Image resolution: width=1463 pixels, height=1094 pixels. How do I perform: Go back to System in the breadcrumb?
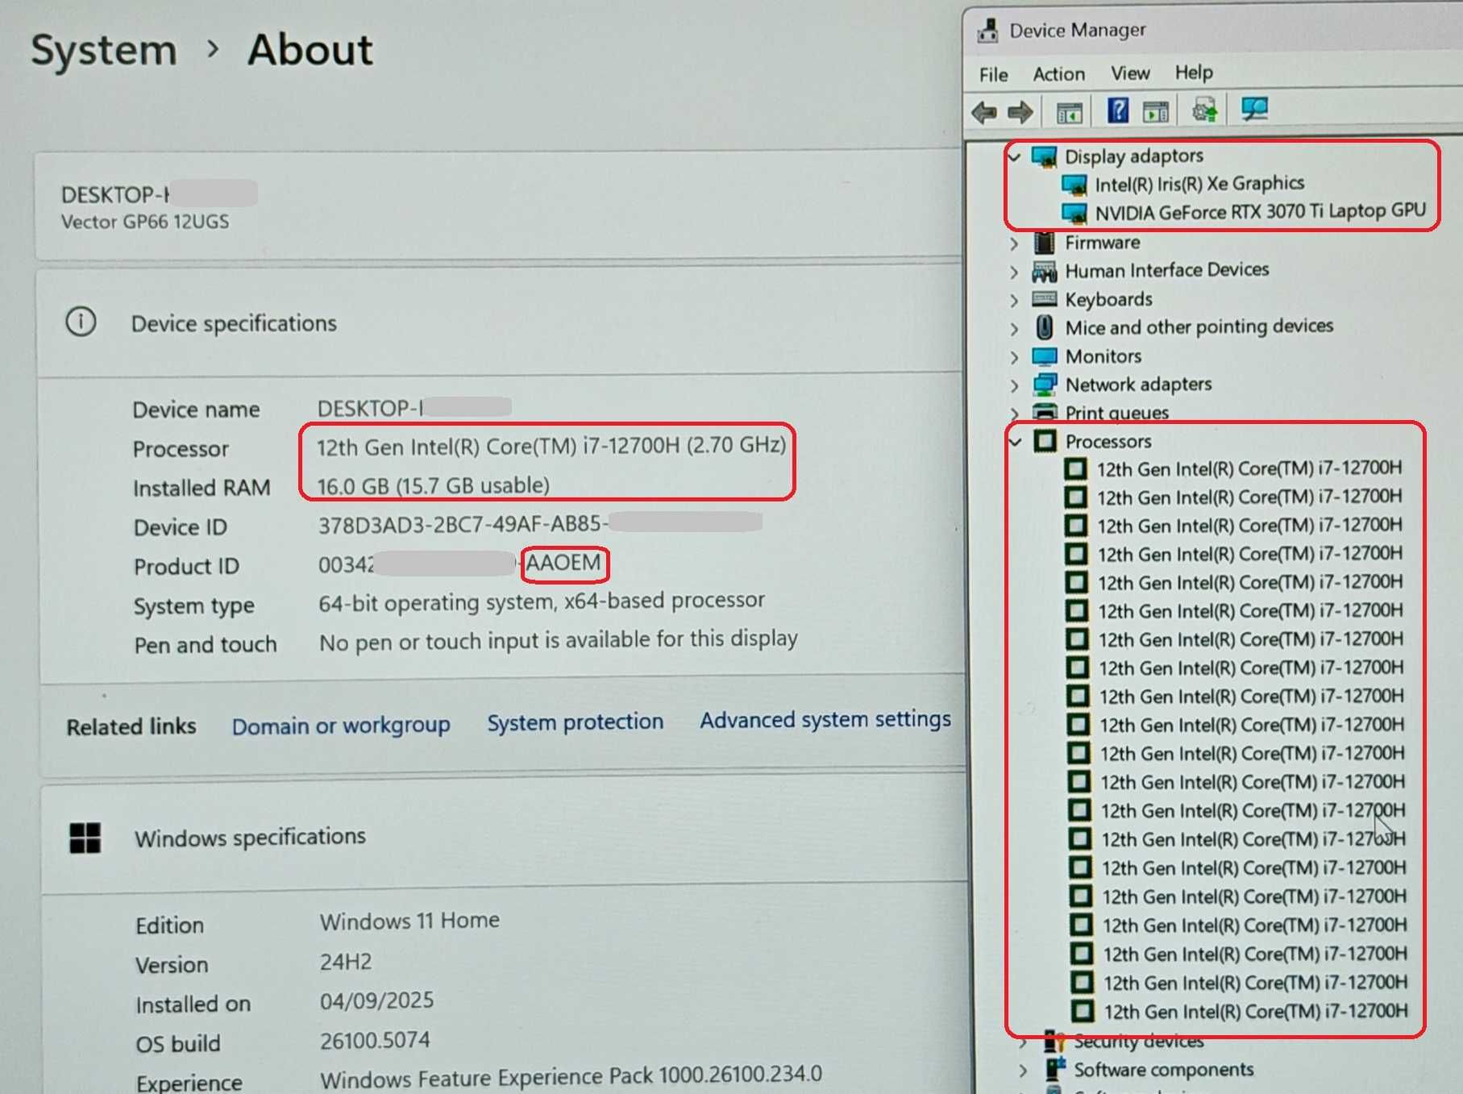104,51
